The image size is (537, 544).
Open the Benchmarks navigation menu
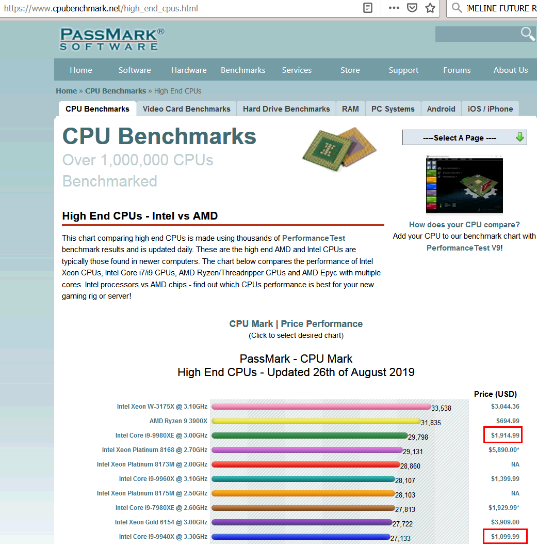coord(243,70)
